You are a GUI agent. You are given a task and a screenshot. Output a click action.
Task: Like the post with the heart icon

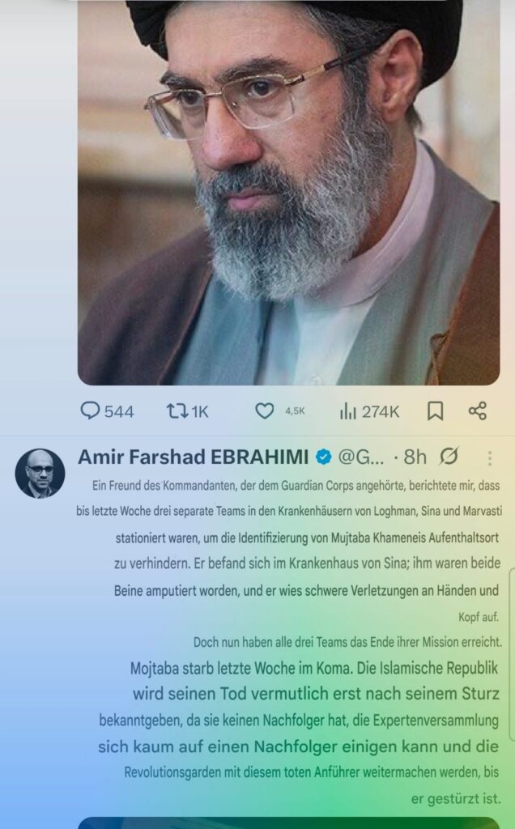pos(264,410)
